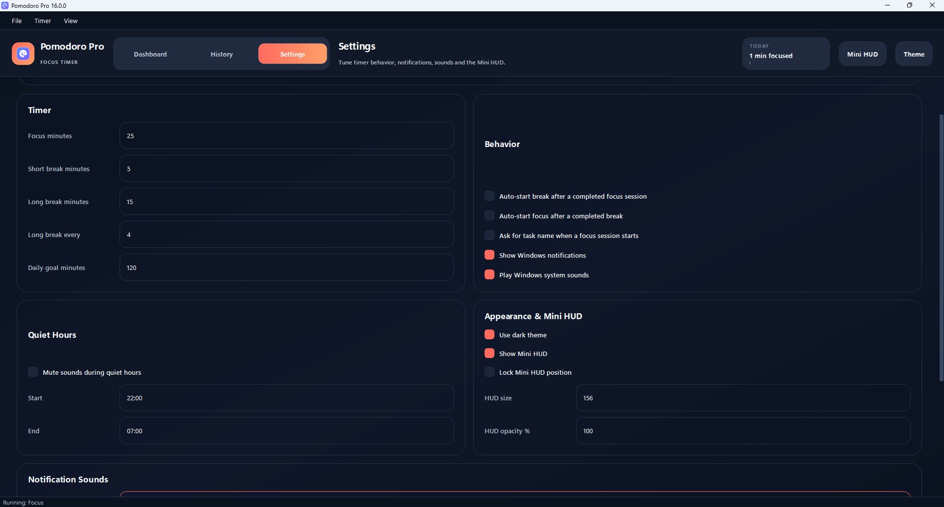Screen dimensions: 944x507
Task: Click the Appearance & Mini HUD heading
Action: tap(533, 316)
